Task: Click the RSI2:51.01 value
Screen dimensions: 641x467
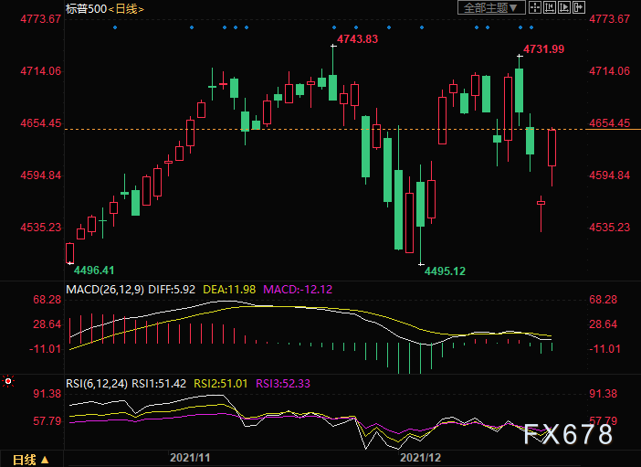Action: click(220, 384)
